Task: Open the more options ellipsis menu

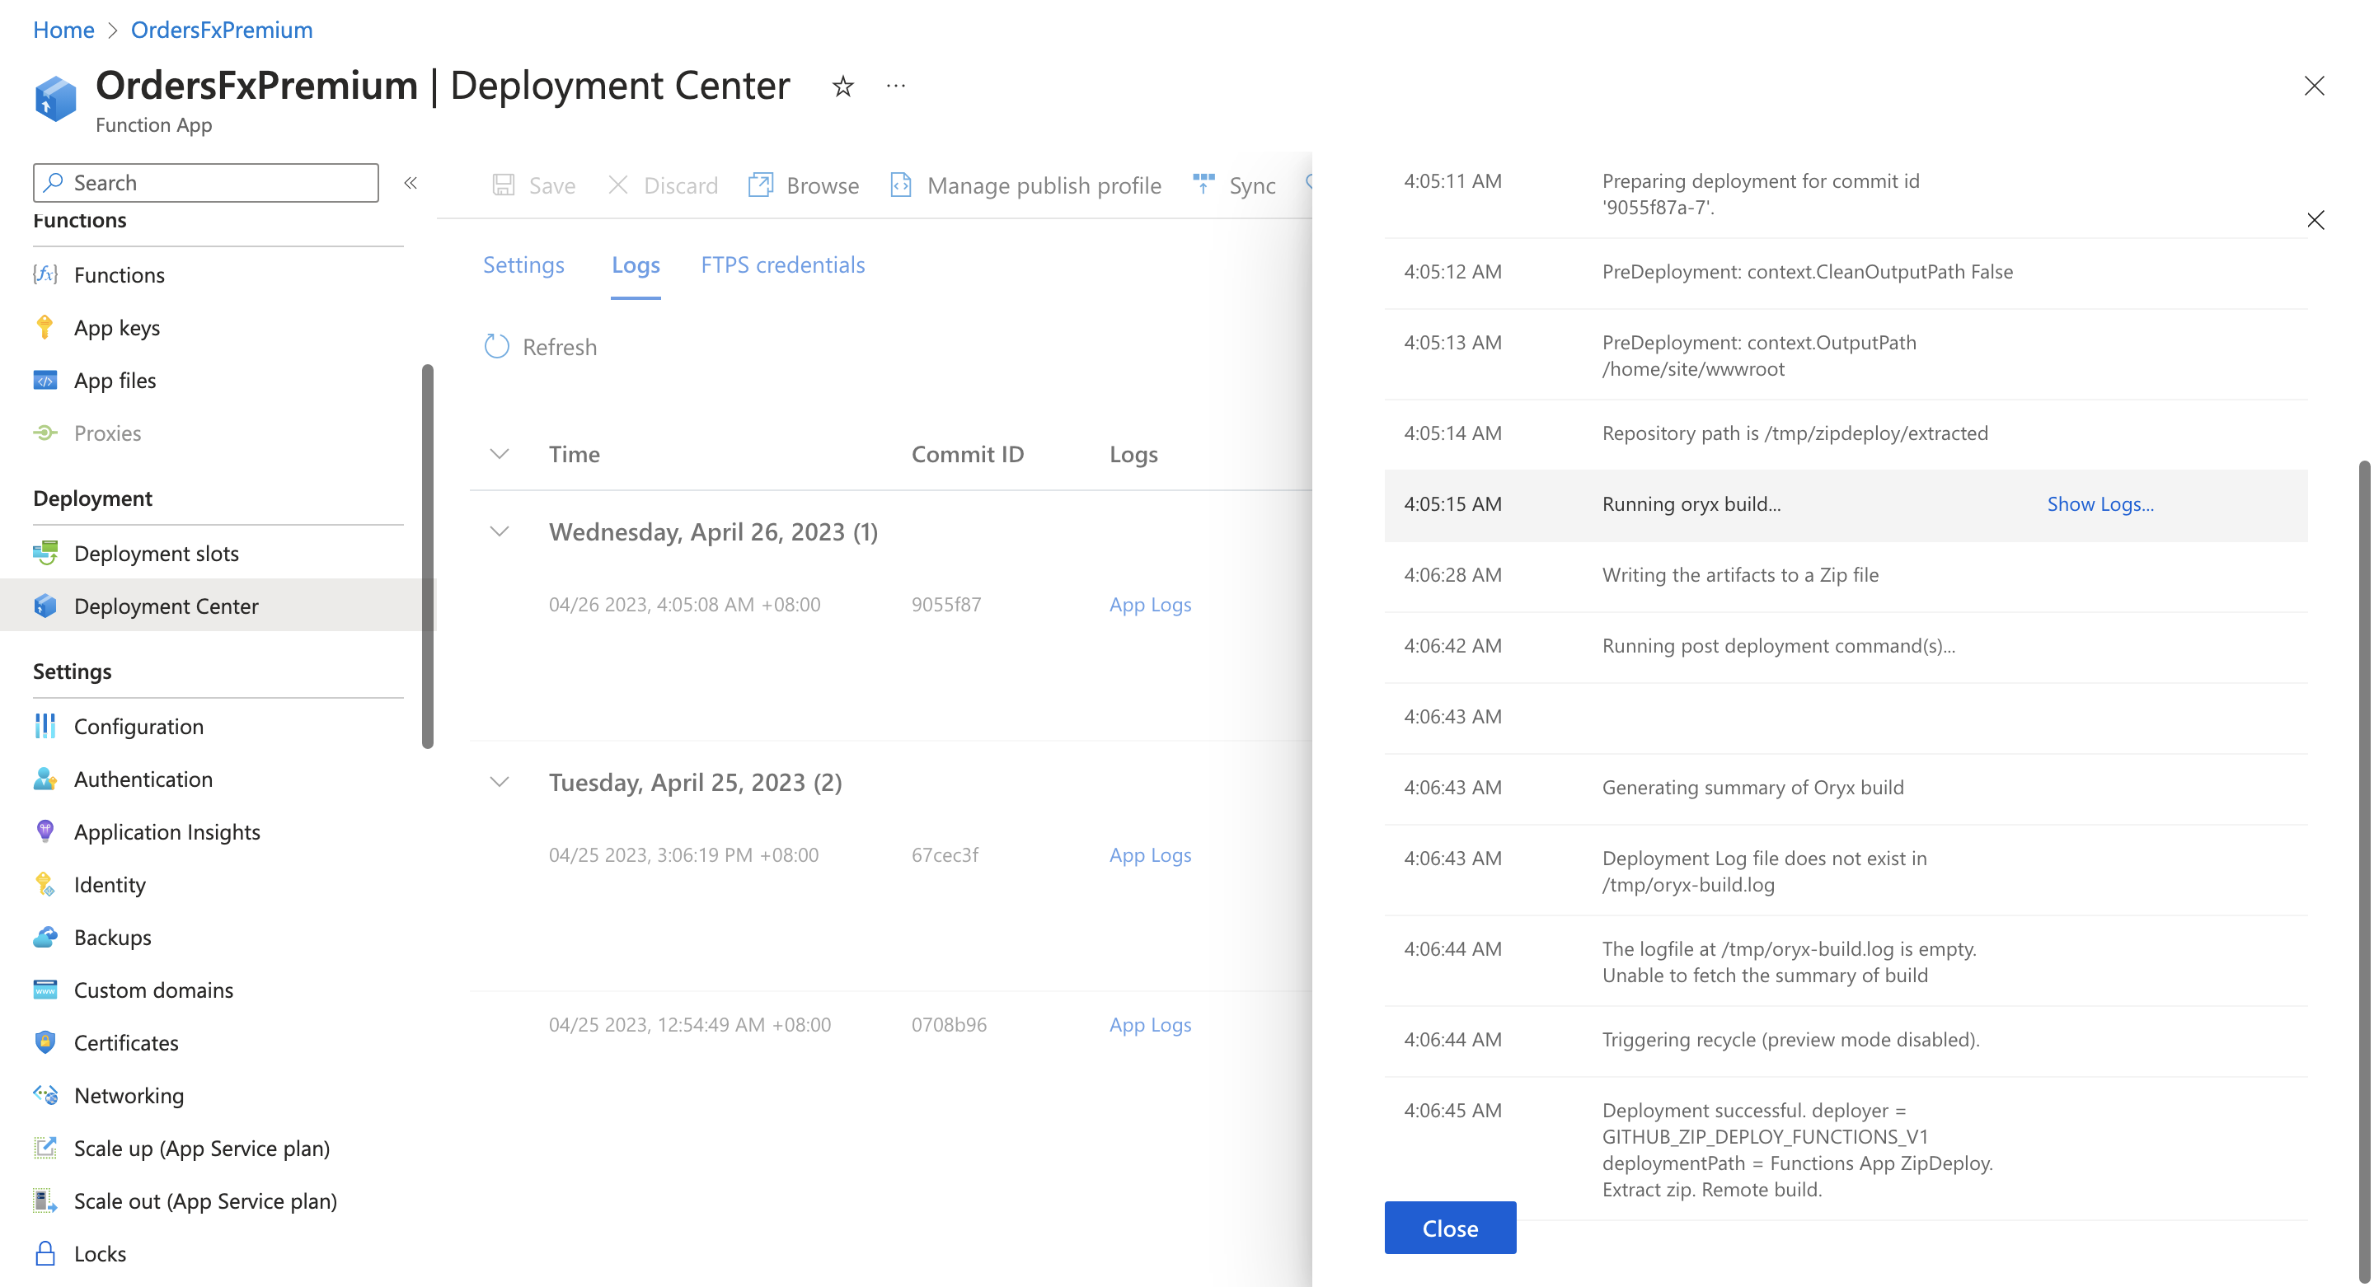Action: pos(896,86)
